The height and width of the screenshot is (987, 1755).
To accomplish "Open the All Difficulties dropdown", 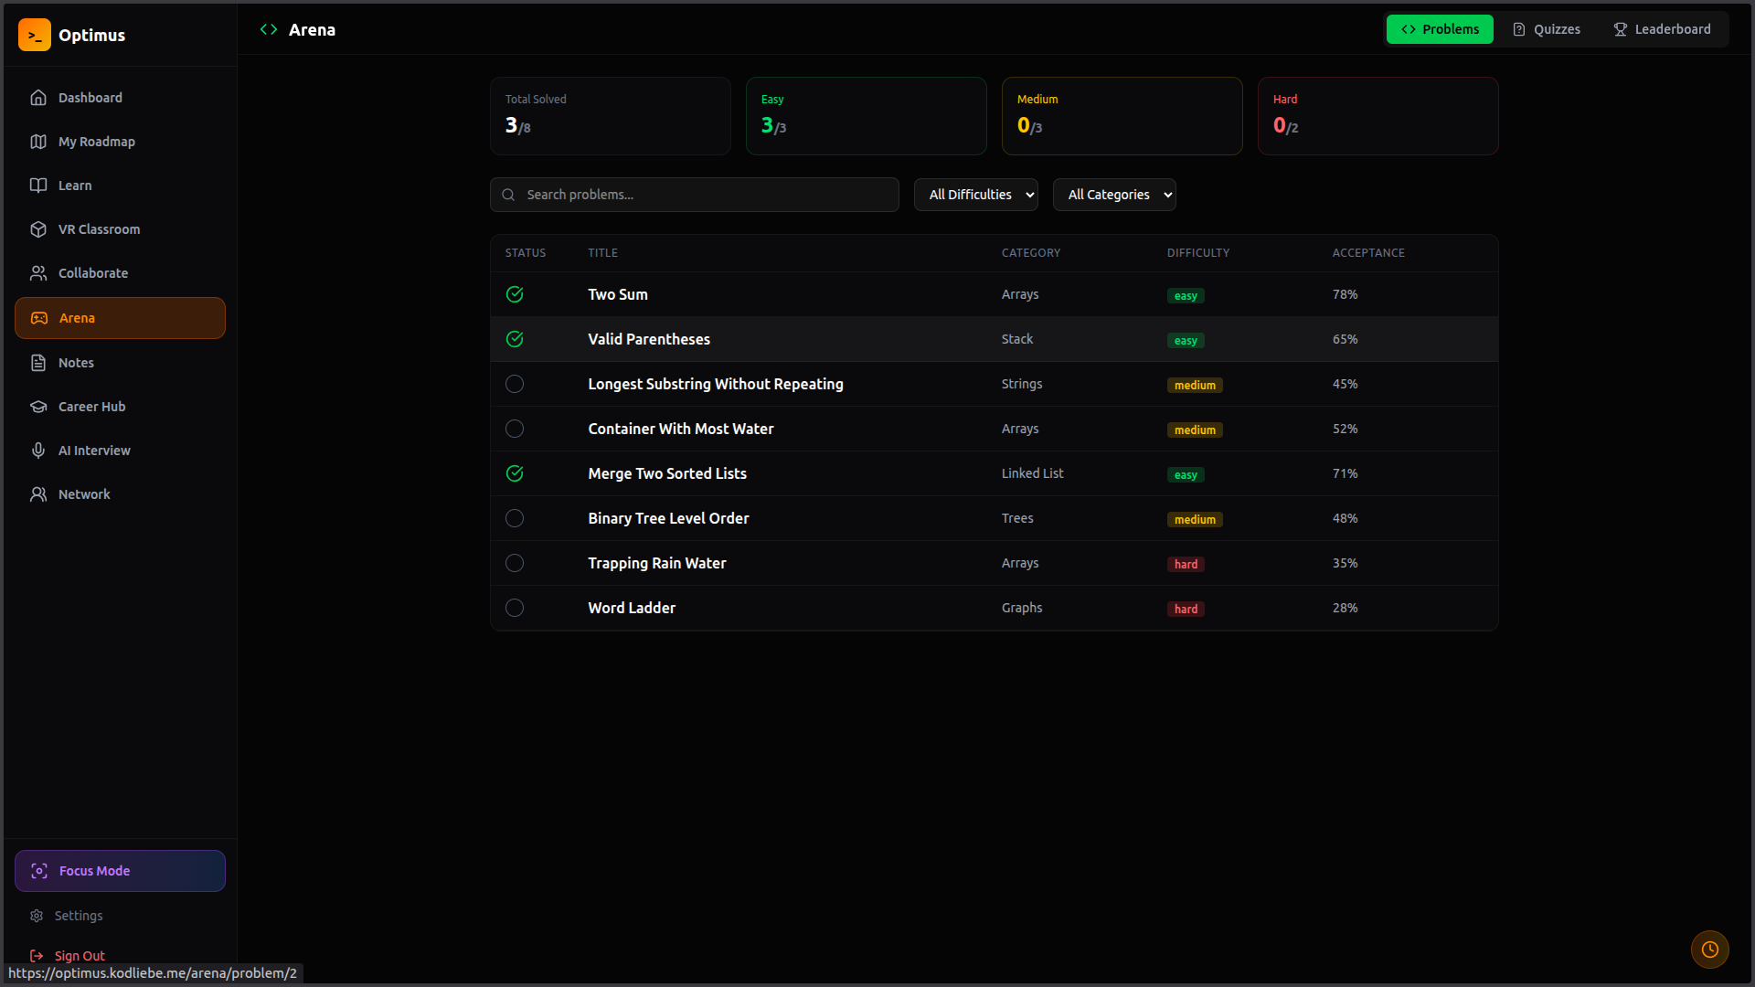I will click(975, 195).
